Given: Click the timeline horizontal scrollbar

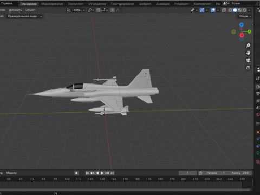Looking at the screenshot, I should pos(126,190).
